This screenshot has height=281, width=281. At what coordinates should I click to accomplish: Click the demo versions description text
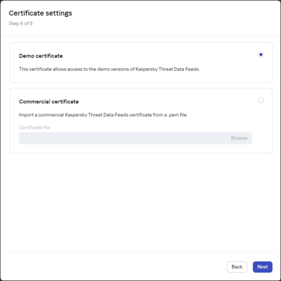(109, 69)
